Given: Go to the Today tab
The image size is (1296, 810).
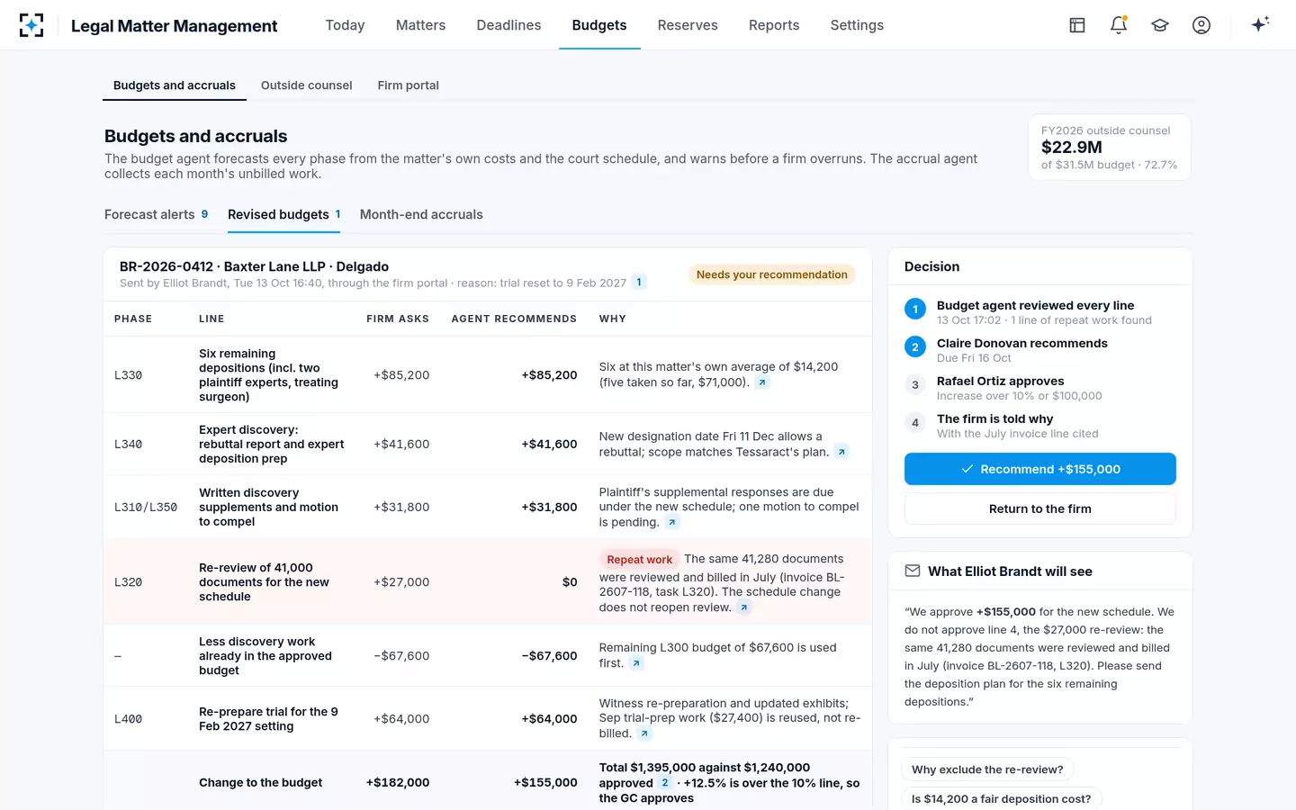Looking at the screenshot, I should click(345, 25).
